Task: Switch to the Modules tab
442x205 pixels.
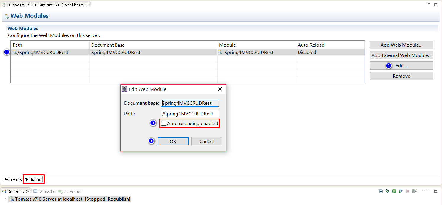Action: [33, 179]
